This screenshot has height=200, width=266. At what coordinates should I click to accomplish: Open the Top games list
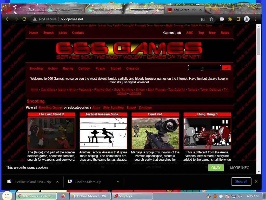(201, 33)
